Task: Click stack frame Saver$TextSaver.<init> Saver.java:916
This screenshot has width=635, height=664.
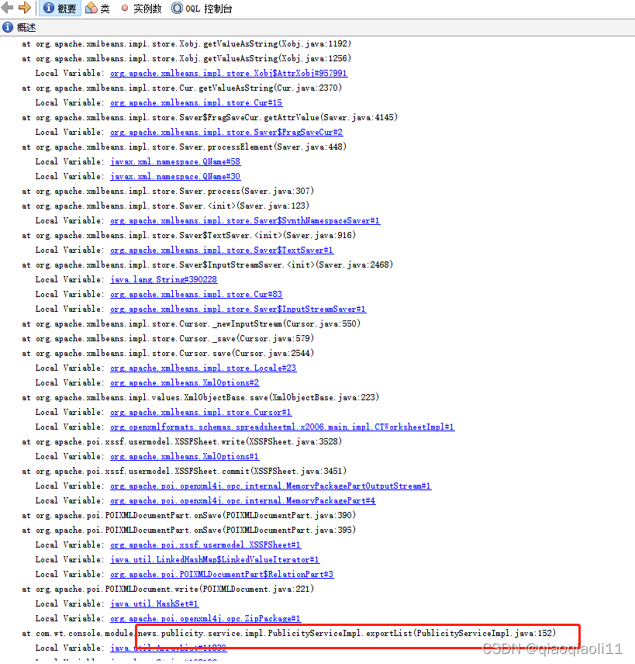Action: (x=189, y=236)
